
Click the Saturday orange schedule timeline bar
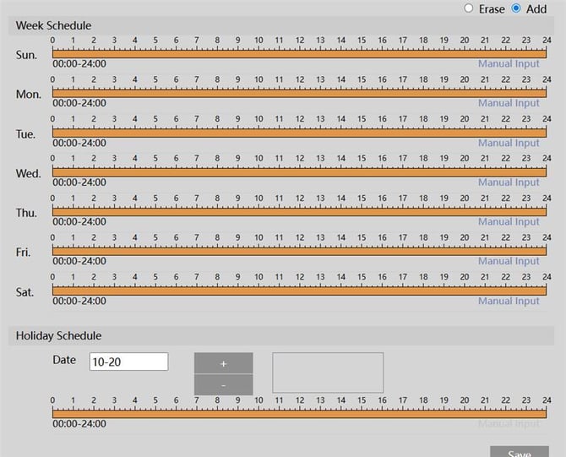pyautogui.click(x=300, y=291)
